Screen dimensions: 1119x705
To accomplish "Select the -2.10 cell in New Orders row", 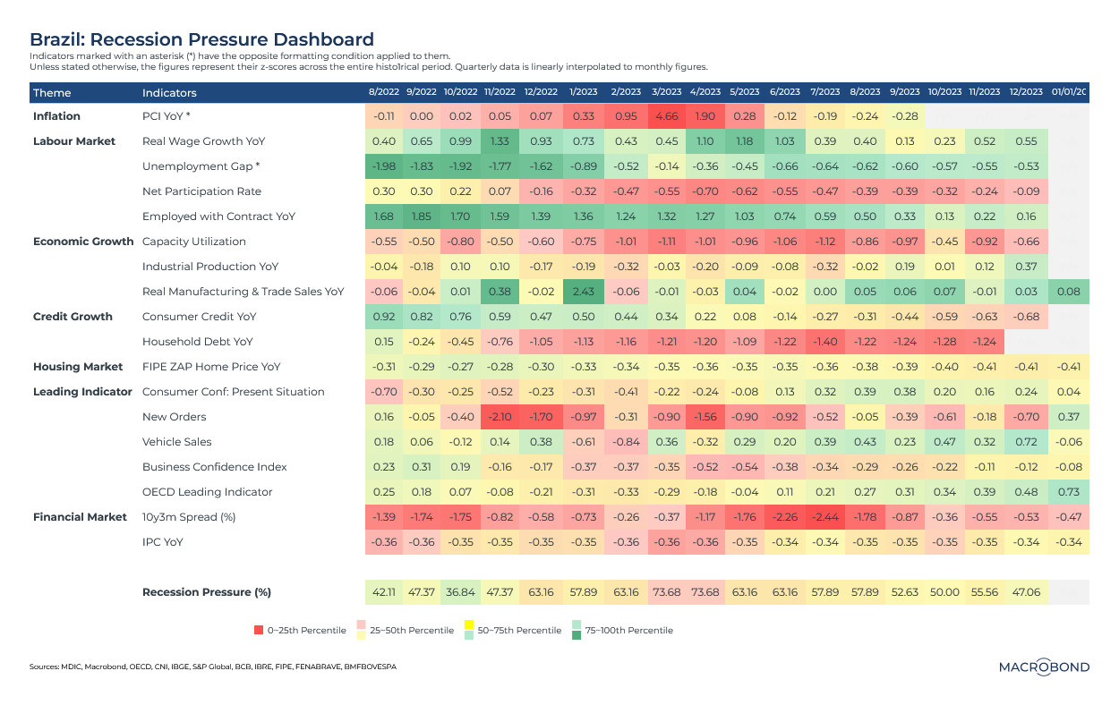I will [x=500, y=417].
